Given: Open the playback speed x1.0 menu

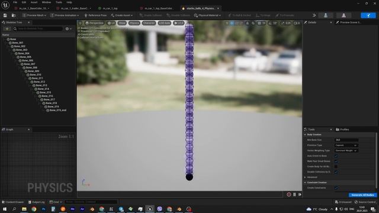Looking at the screenshot, I should pyautogui.click(x=179, y=23).
